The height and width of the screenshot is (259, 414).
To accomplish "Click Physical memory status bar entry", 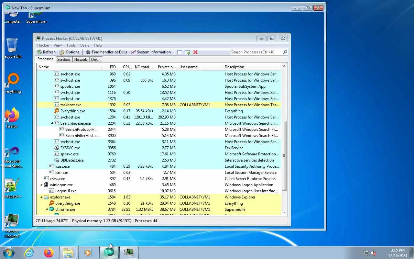I will [102, 221].
